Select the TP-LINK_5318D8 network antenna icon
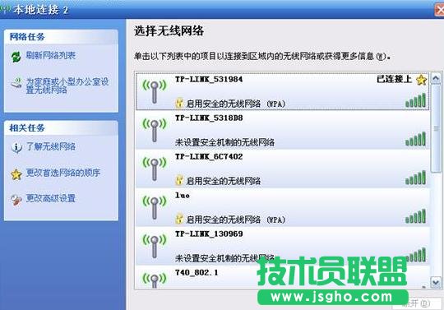The image size is (444, 310). pos(155,130)
